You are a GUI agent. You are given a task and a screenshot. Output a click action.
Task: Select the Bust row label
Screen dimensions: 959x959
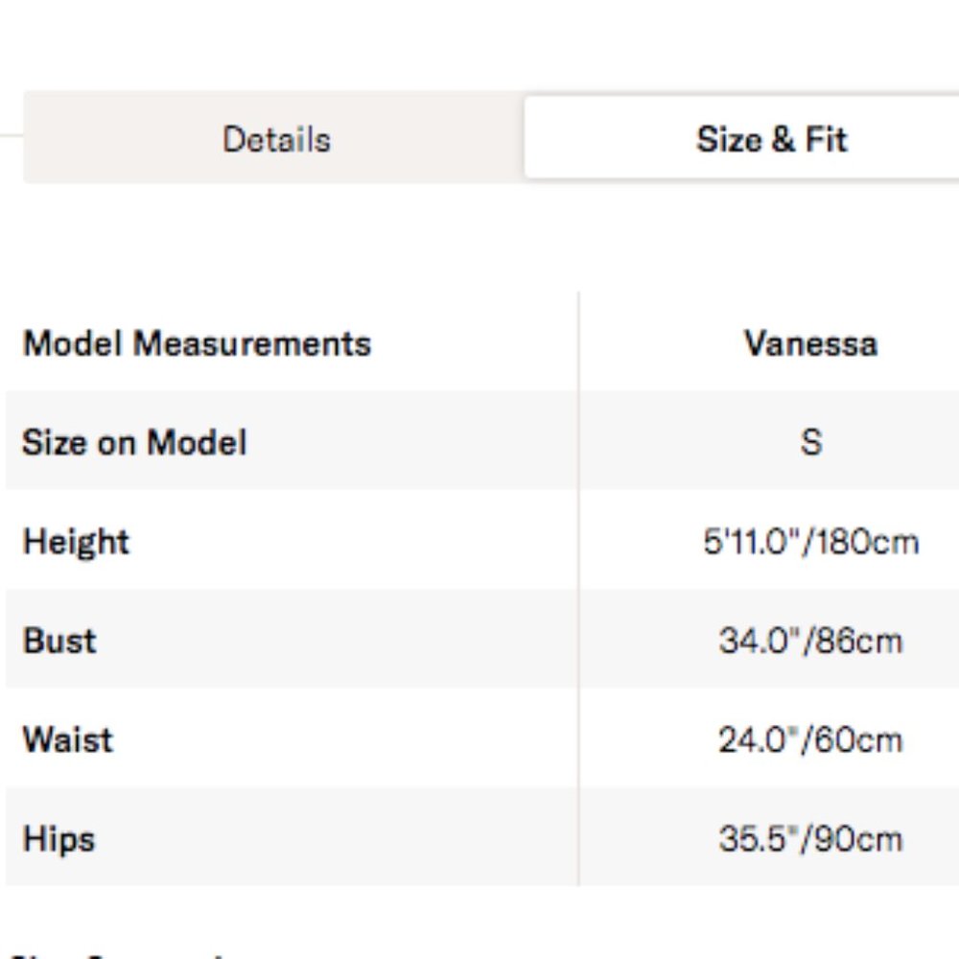[x=59, y=641]
